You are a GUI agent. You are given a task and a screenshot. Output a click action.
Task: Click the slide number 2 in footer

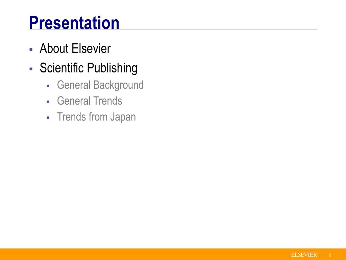[330, 255]
